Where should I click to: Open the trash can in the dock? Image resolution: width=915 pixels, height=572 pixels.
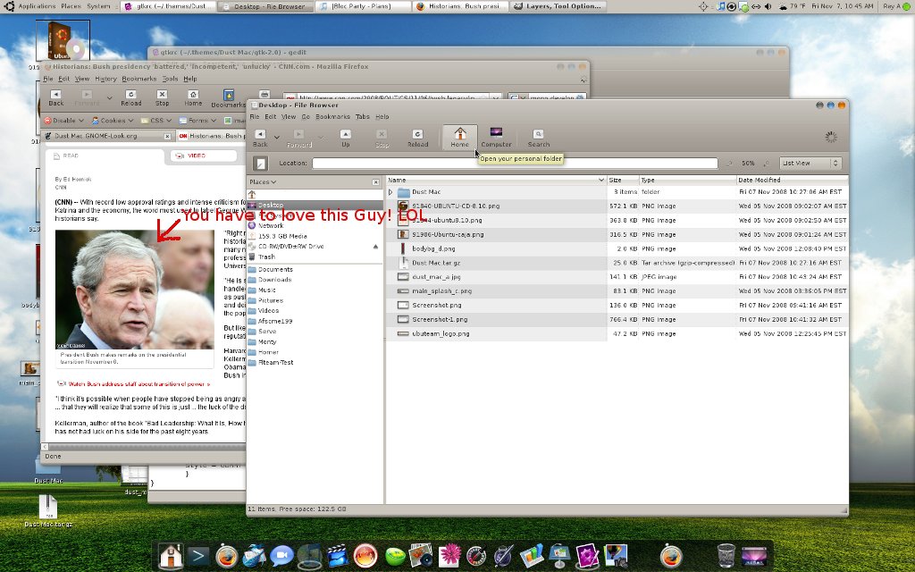[726, 556]
